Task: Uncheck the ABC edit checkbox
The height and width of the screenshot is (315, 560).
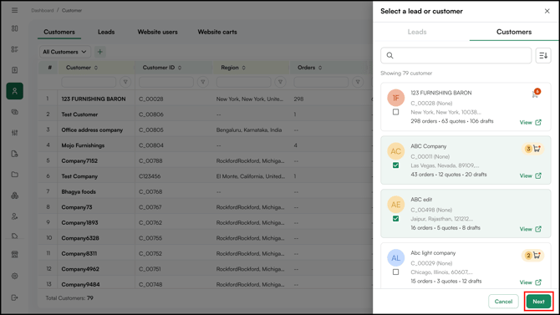Action: tap(395, 219)
